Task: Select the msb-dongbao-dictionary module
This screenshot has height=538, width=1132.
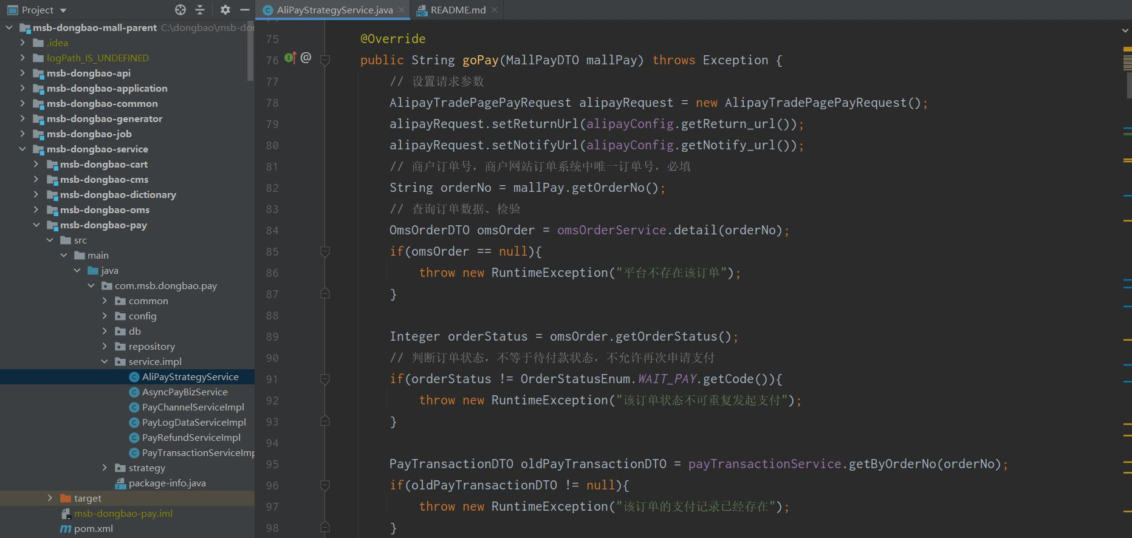Action: pos(118,194)
